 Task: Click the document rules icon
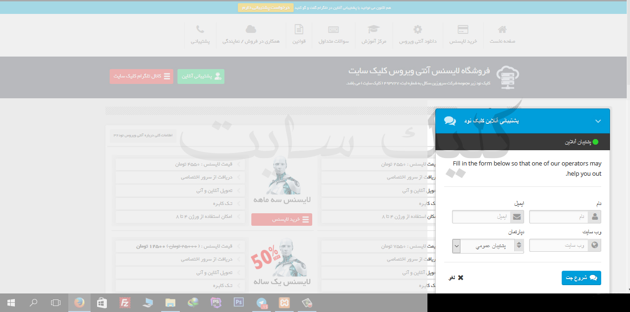(299, 30)
